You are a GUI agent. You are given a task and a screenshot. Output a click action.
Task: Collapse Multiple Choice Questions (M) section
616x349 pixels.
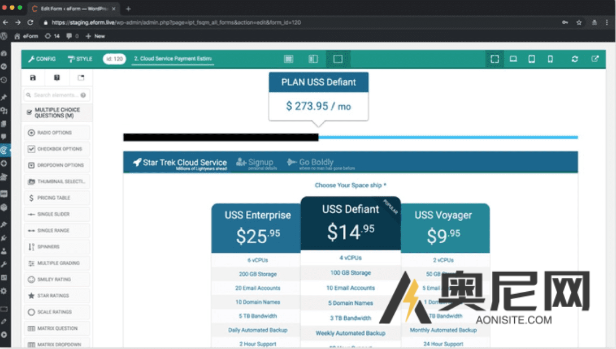click(x=57, y=113)
